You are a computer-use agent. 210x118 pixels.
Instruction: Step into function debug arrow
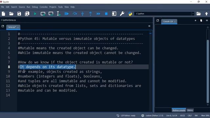82,14
